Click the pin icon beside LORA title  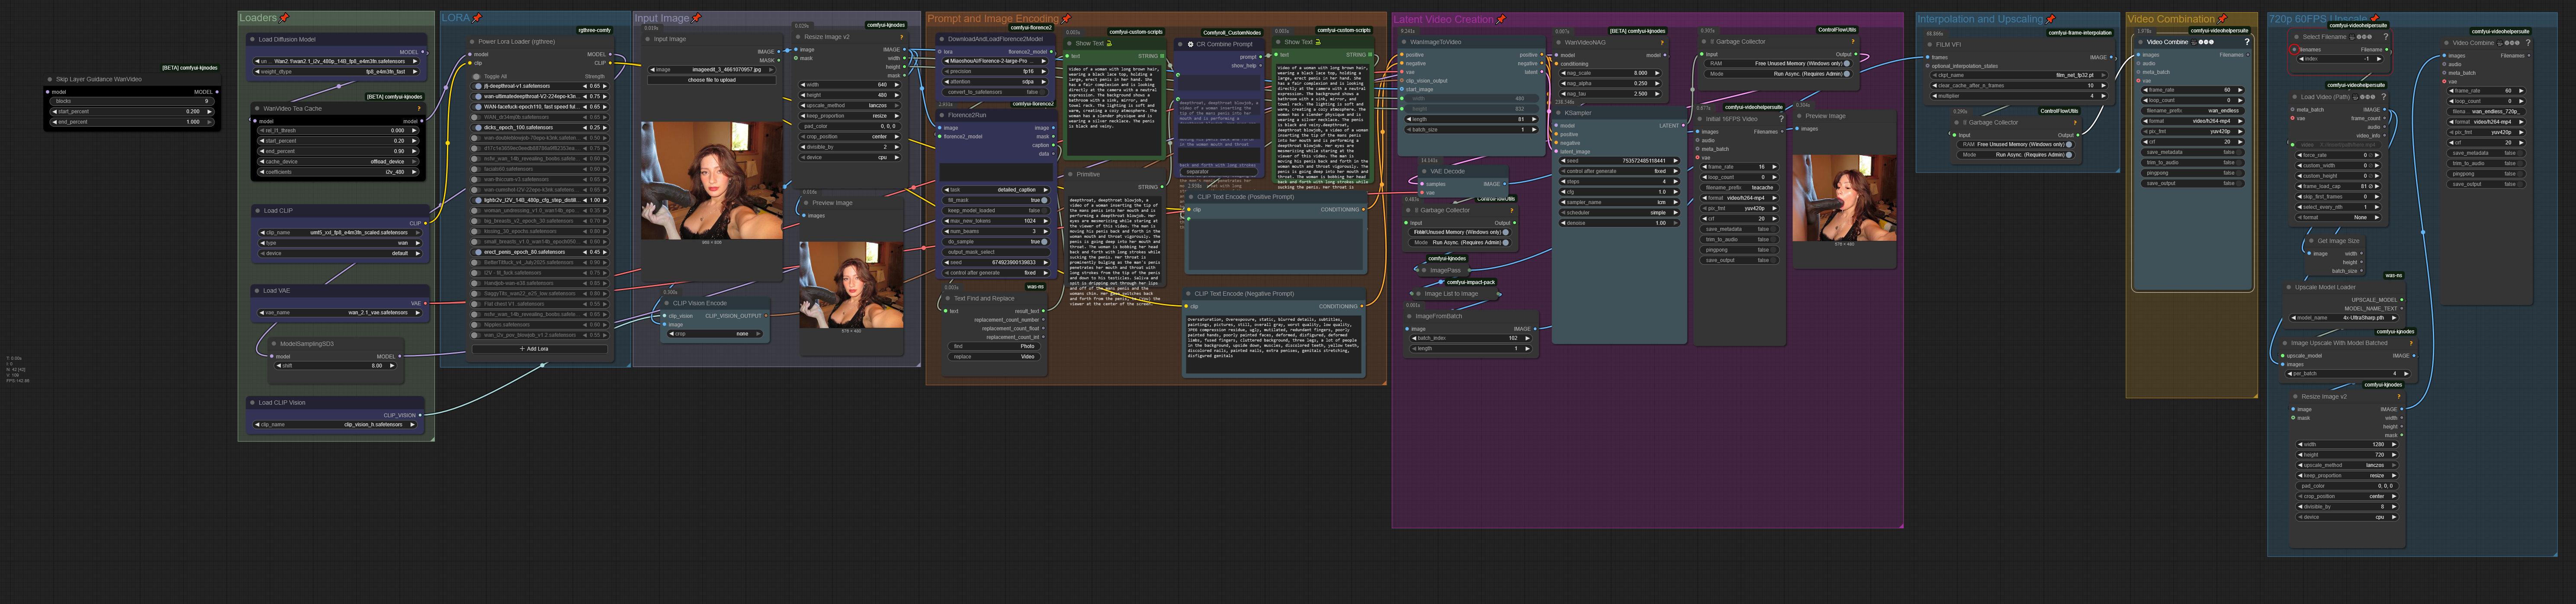pos(477,18)
